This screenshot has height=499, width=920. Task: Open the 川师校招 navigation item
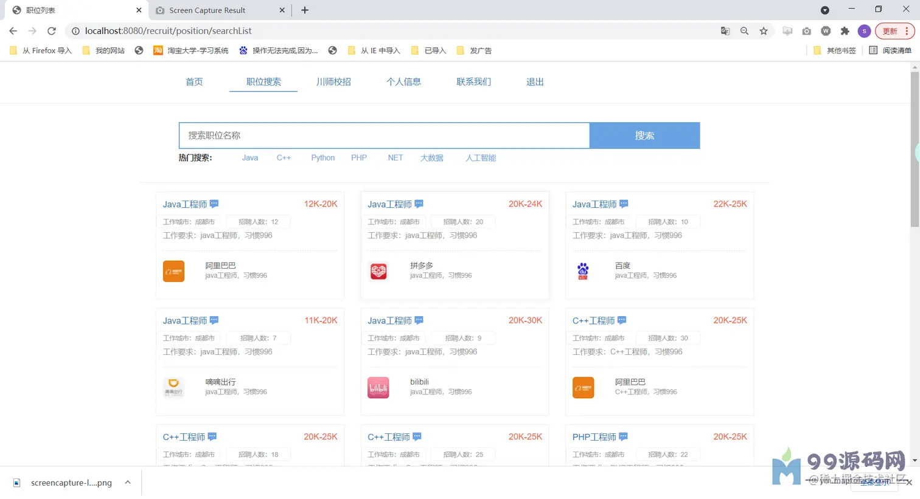click(333, 81)
